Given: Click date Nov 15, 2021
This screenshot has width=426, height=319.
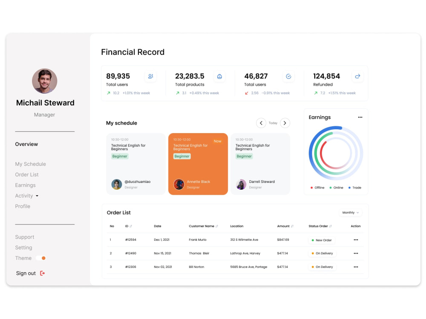Looking at the screenshot, I should coord(162,253).
